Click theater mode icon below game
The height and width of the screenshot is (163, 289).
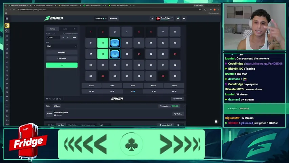pos(50,99)
